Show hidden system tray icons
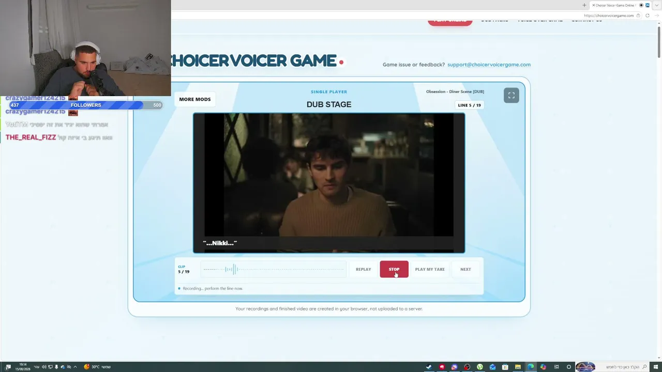 point(75,367)
